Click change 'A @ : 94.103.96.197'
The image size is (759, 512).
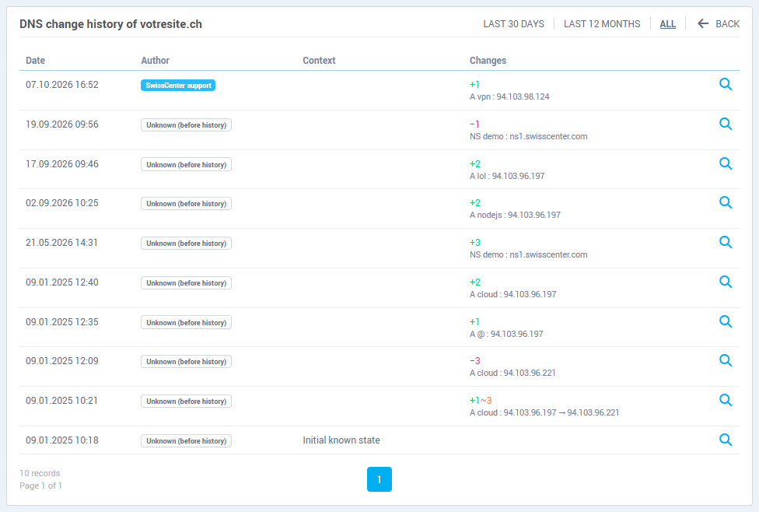point(505,335)
